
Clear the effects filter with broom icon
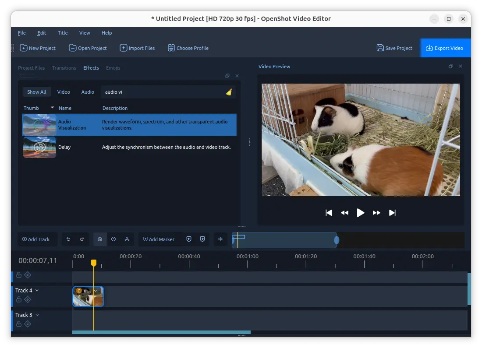pyautogui.click(x=229, y=92)
